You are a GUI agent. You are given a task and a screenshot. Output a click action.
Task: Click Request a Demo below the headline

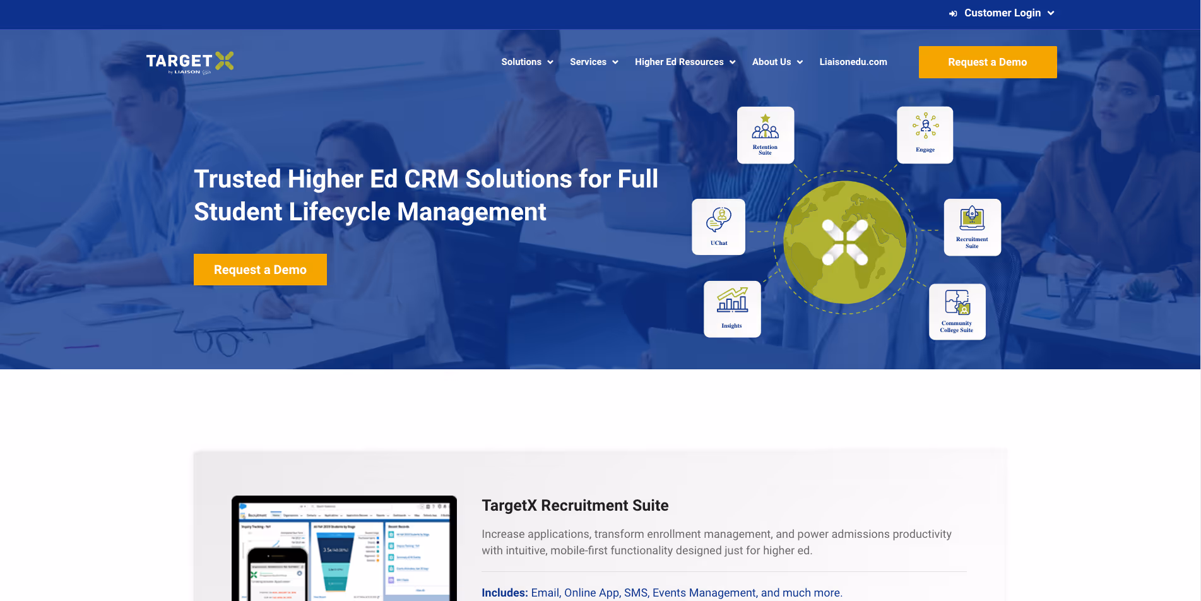[260, 270]
